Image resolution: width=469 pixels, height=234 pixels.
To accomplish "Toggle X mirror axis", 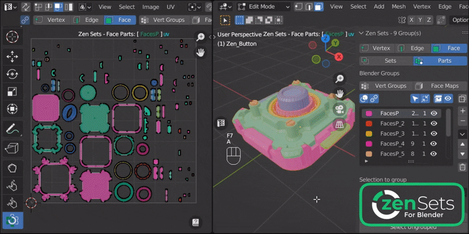I will (412, 20).
